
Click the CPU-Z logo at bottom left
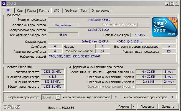[12, 107]
